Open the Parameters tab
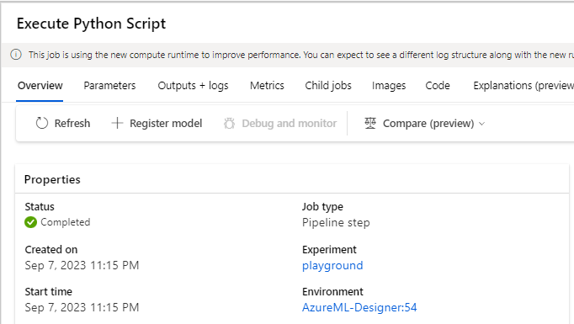This screenshot has width=574, height=324. point(109,86)
